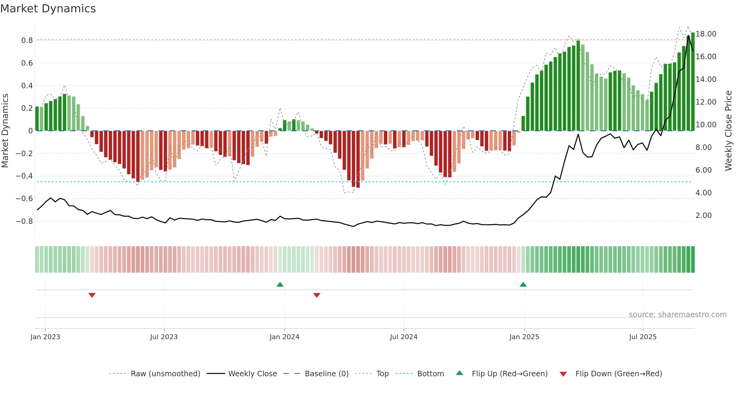Click the −0.4 left axis label
Image resolution: width=737 pixels, height=414 pixels.
click(x=24, y=176)
